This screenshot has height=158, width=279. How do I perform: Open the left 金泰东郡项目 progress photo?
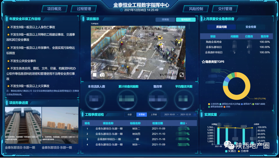[23, 125]
